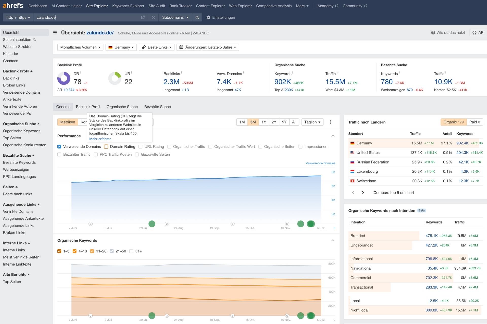Check Organische Seiten checkbox
This screenshot has width=487, height=324.
point(260,147)
